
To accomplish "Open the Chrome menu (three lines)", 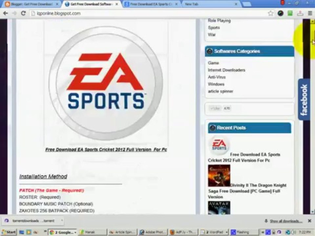I will click(x=310, y=13).
